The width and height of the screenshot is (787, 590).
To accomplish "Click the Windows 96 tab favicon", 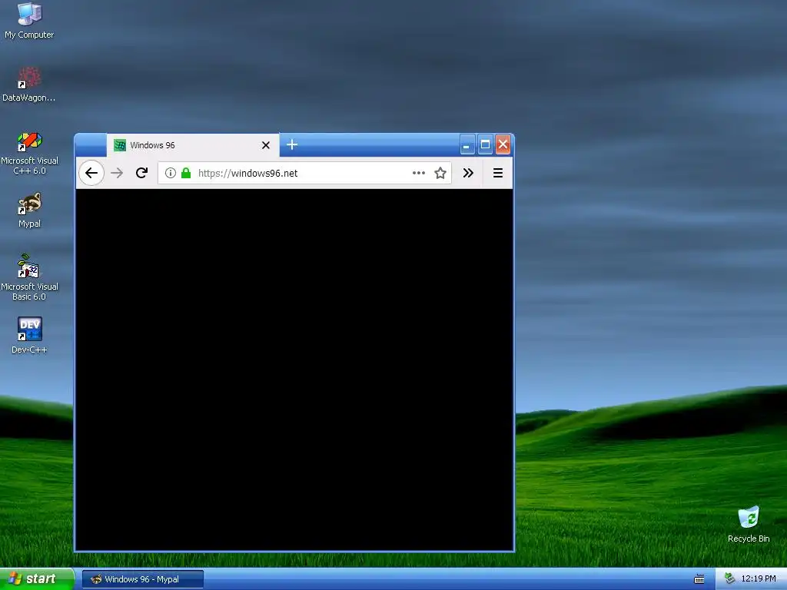I will pos(120,145).
